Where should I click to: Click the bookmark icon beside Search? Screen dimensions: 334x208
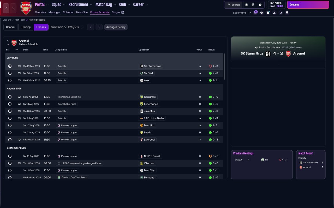[246, 5]
